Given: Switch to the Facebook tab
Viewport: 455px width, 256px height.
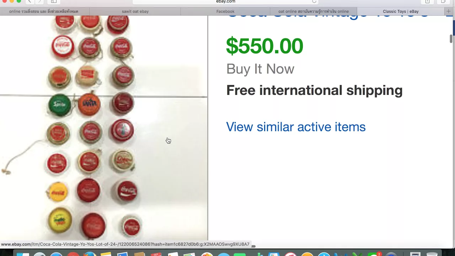Looking at the screenshot, I should tap(225, 11).
